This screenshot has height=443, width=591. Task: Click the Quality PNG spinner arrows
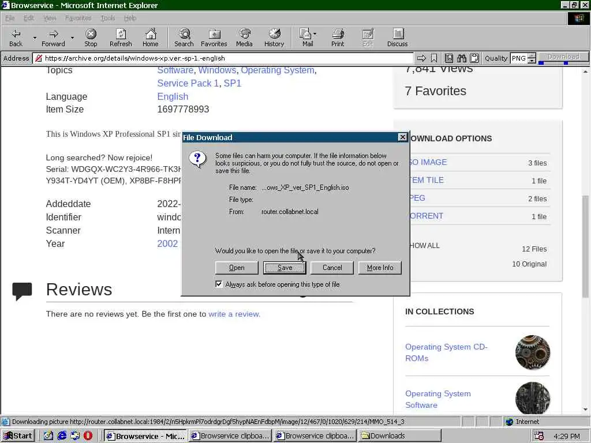pyautogui.click(x=532, y=58)
